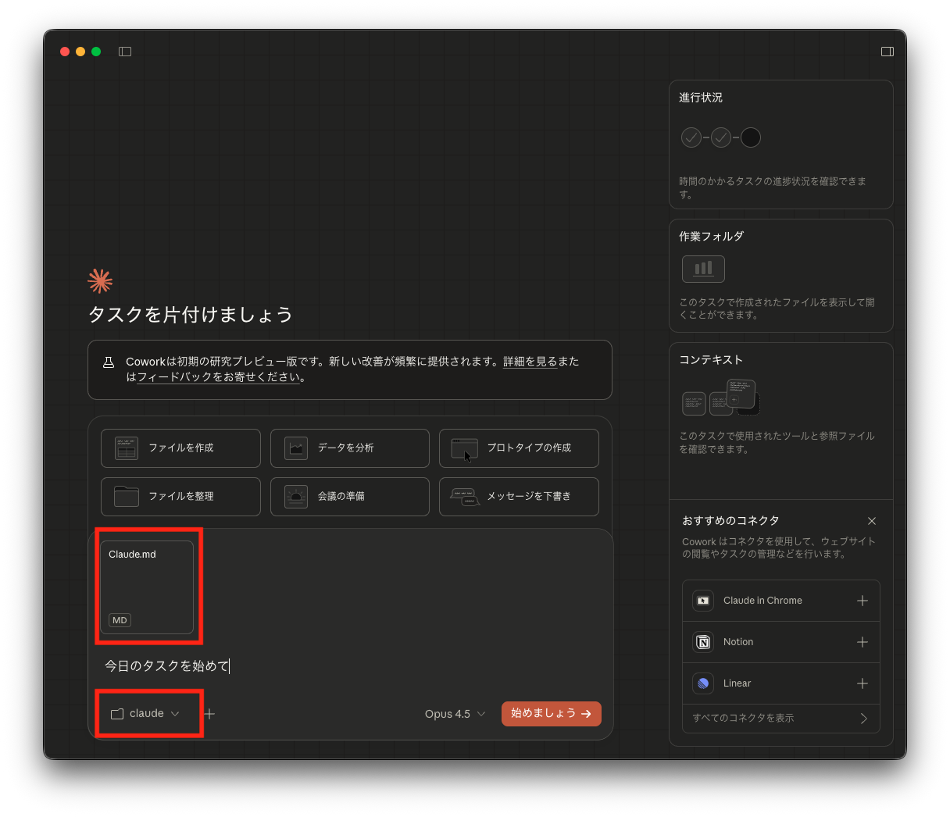The height and width of the screenshot is (817, 950).
Task: Click the Notion connector icon
Action: 703,642
